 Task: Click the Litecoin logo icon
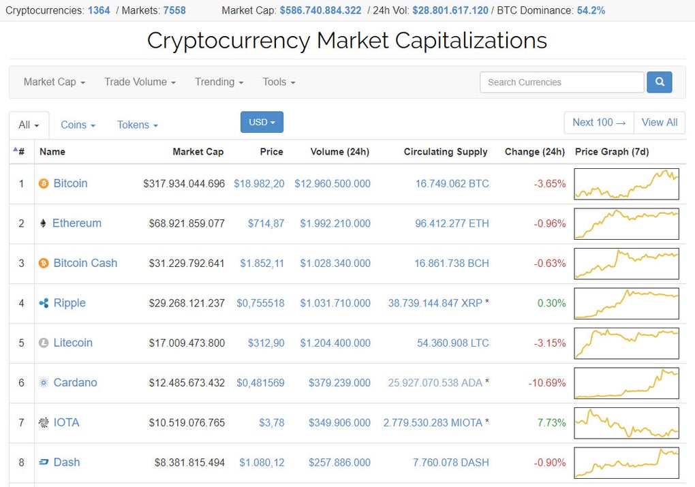44,343
